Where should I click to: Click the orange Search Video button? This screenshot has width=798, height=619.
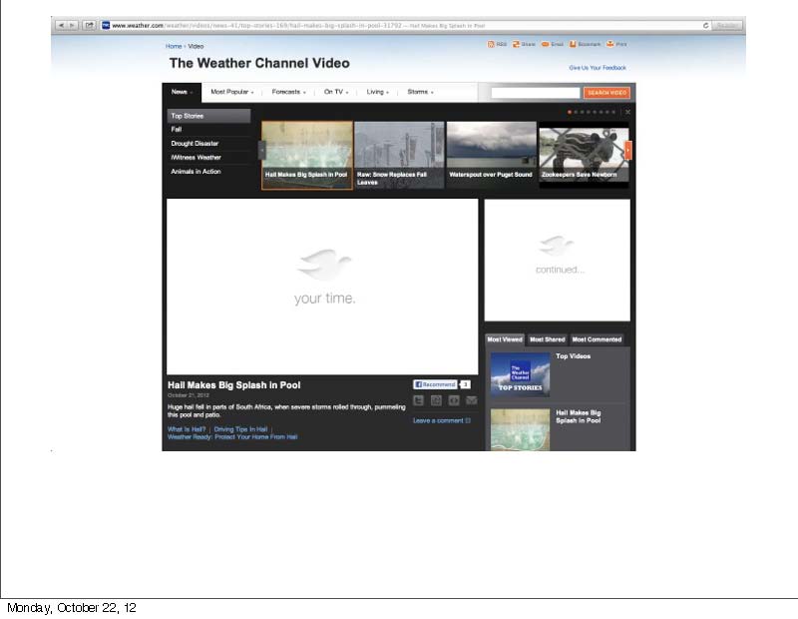606,93
